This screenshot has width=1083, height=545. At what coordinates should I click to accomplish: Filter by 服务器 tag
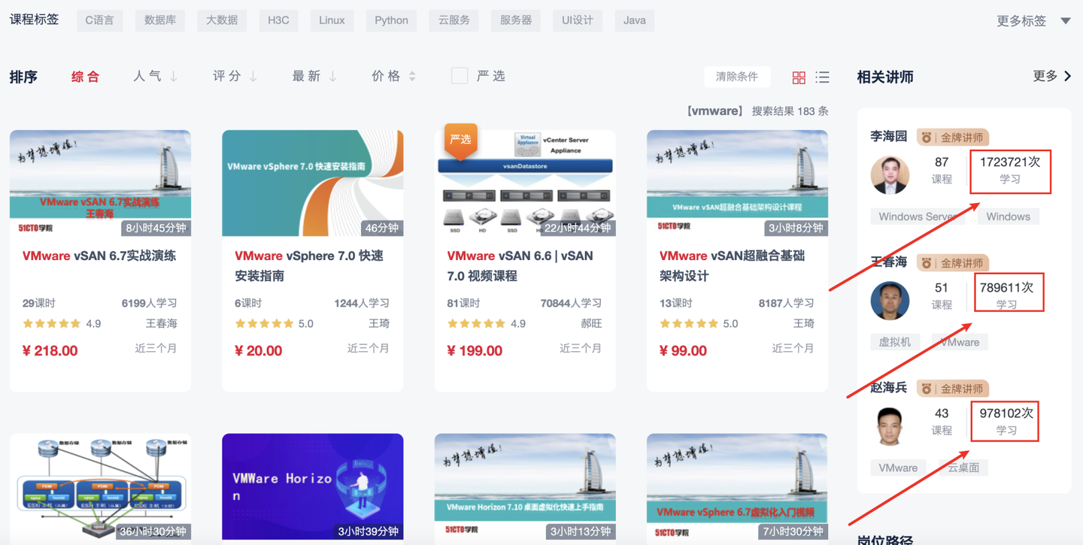[x=516, y=20]
